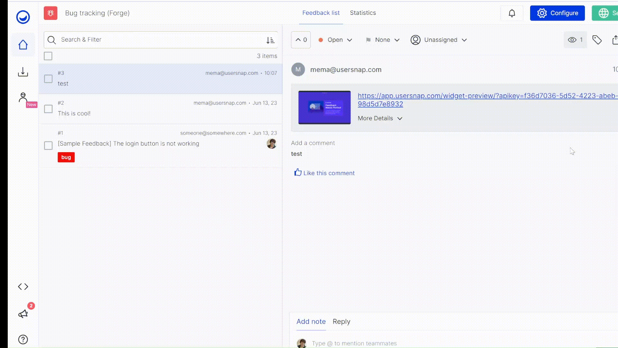Click the Configure button

tap(557, 13)
